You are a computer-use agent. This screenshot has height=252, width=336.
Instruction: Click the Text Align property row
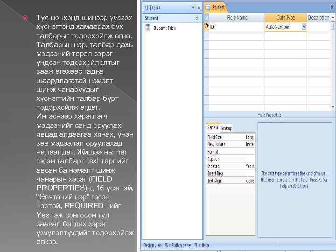pos(231,181)
